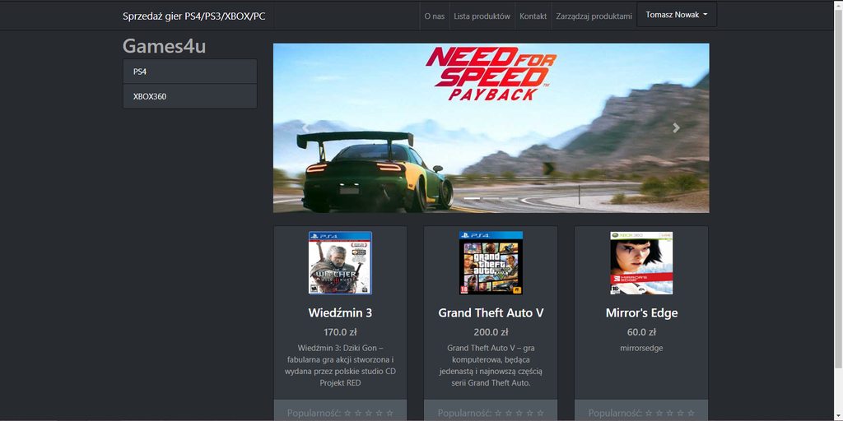Click the 200.0 zł price
Viewport: 843px width, 421px height.
tap(491, 332)
